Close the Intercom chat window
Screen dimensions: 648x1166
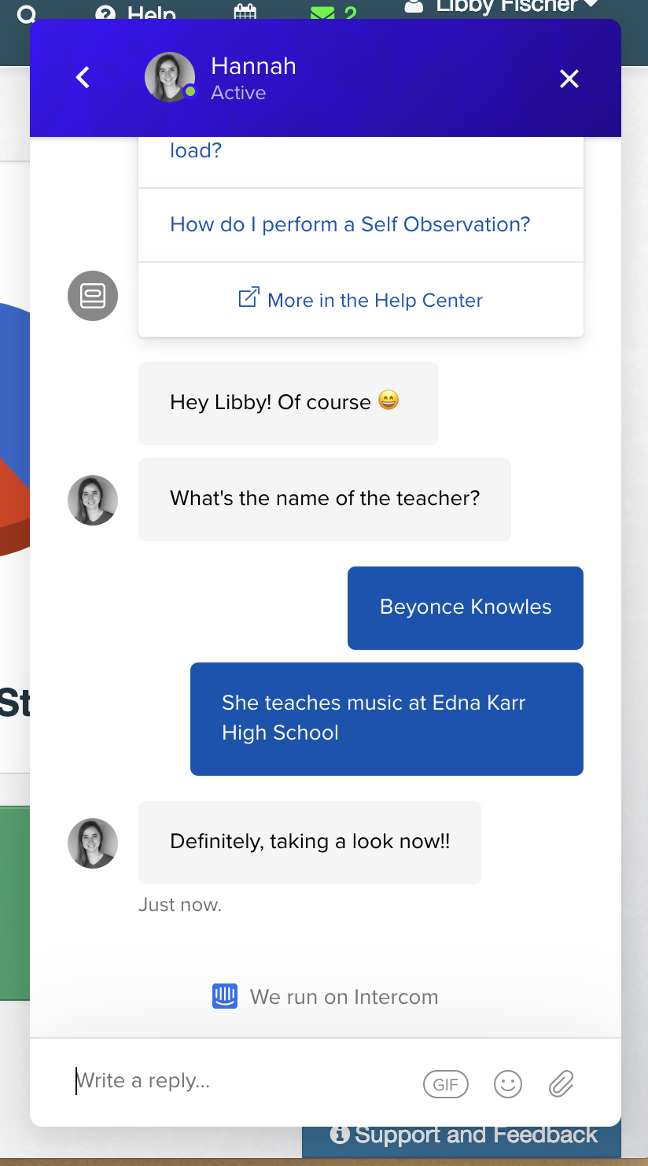tap(569, 79)
